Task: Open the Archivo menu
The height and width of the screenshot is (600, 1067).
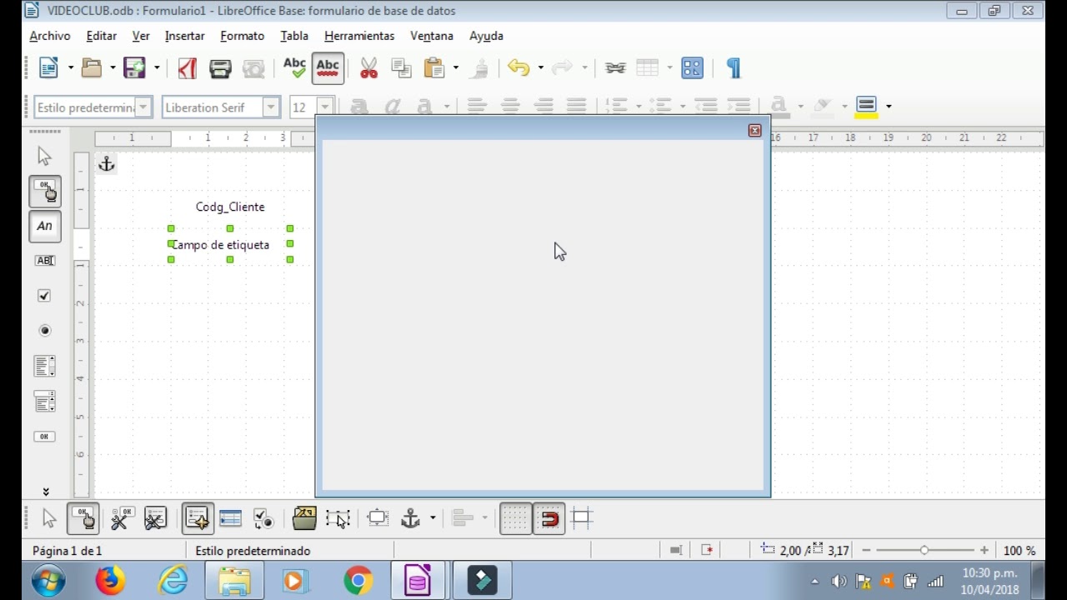Action: coord(50,36)
